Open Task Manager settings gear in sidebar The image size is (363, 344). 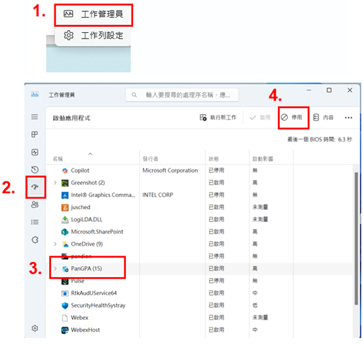(x=35, y=328)
